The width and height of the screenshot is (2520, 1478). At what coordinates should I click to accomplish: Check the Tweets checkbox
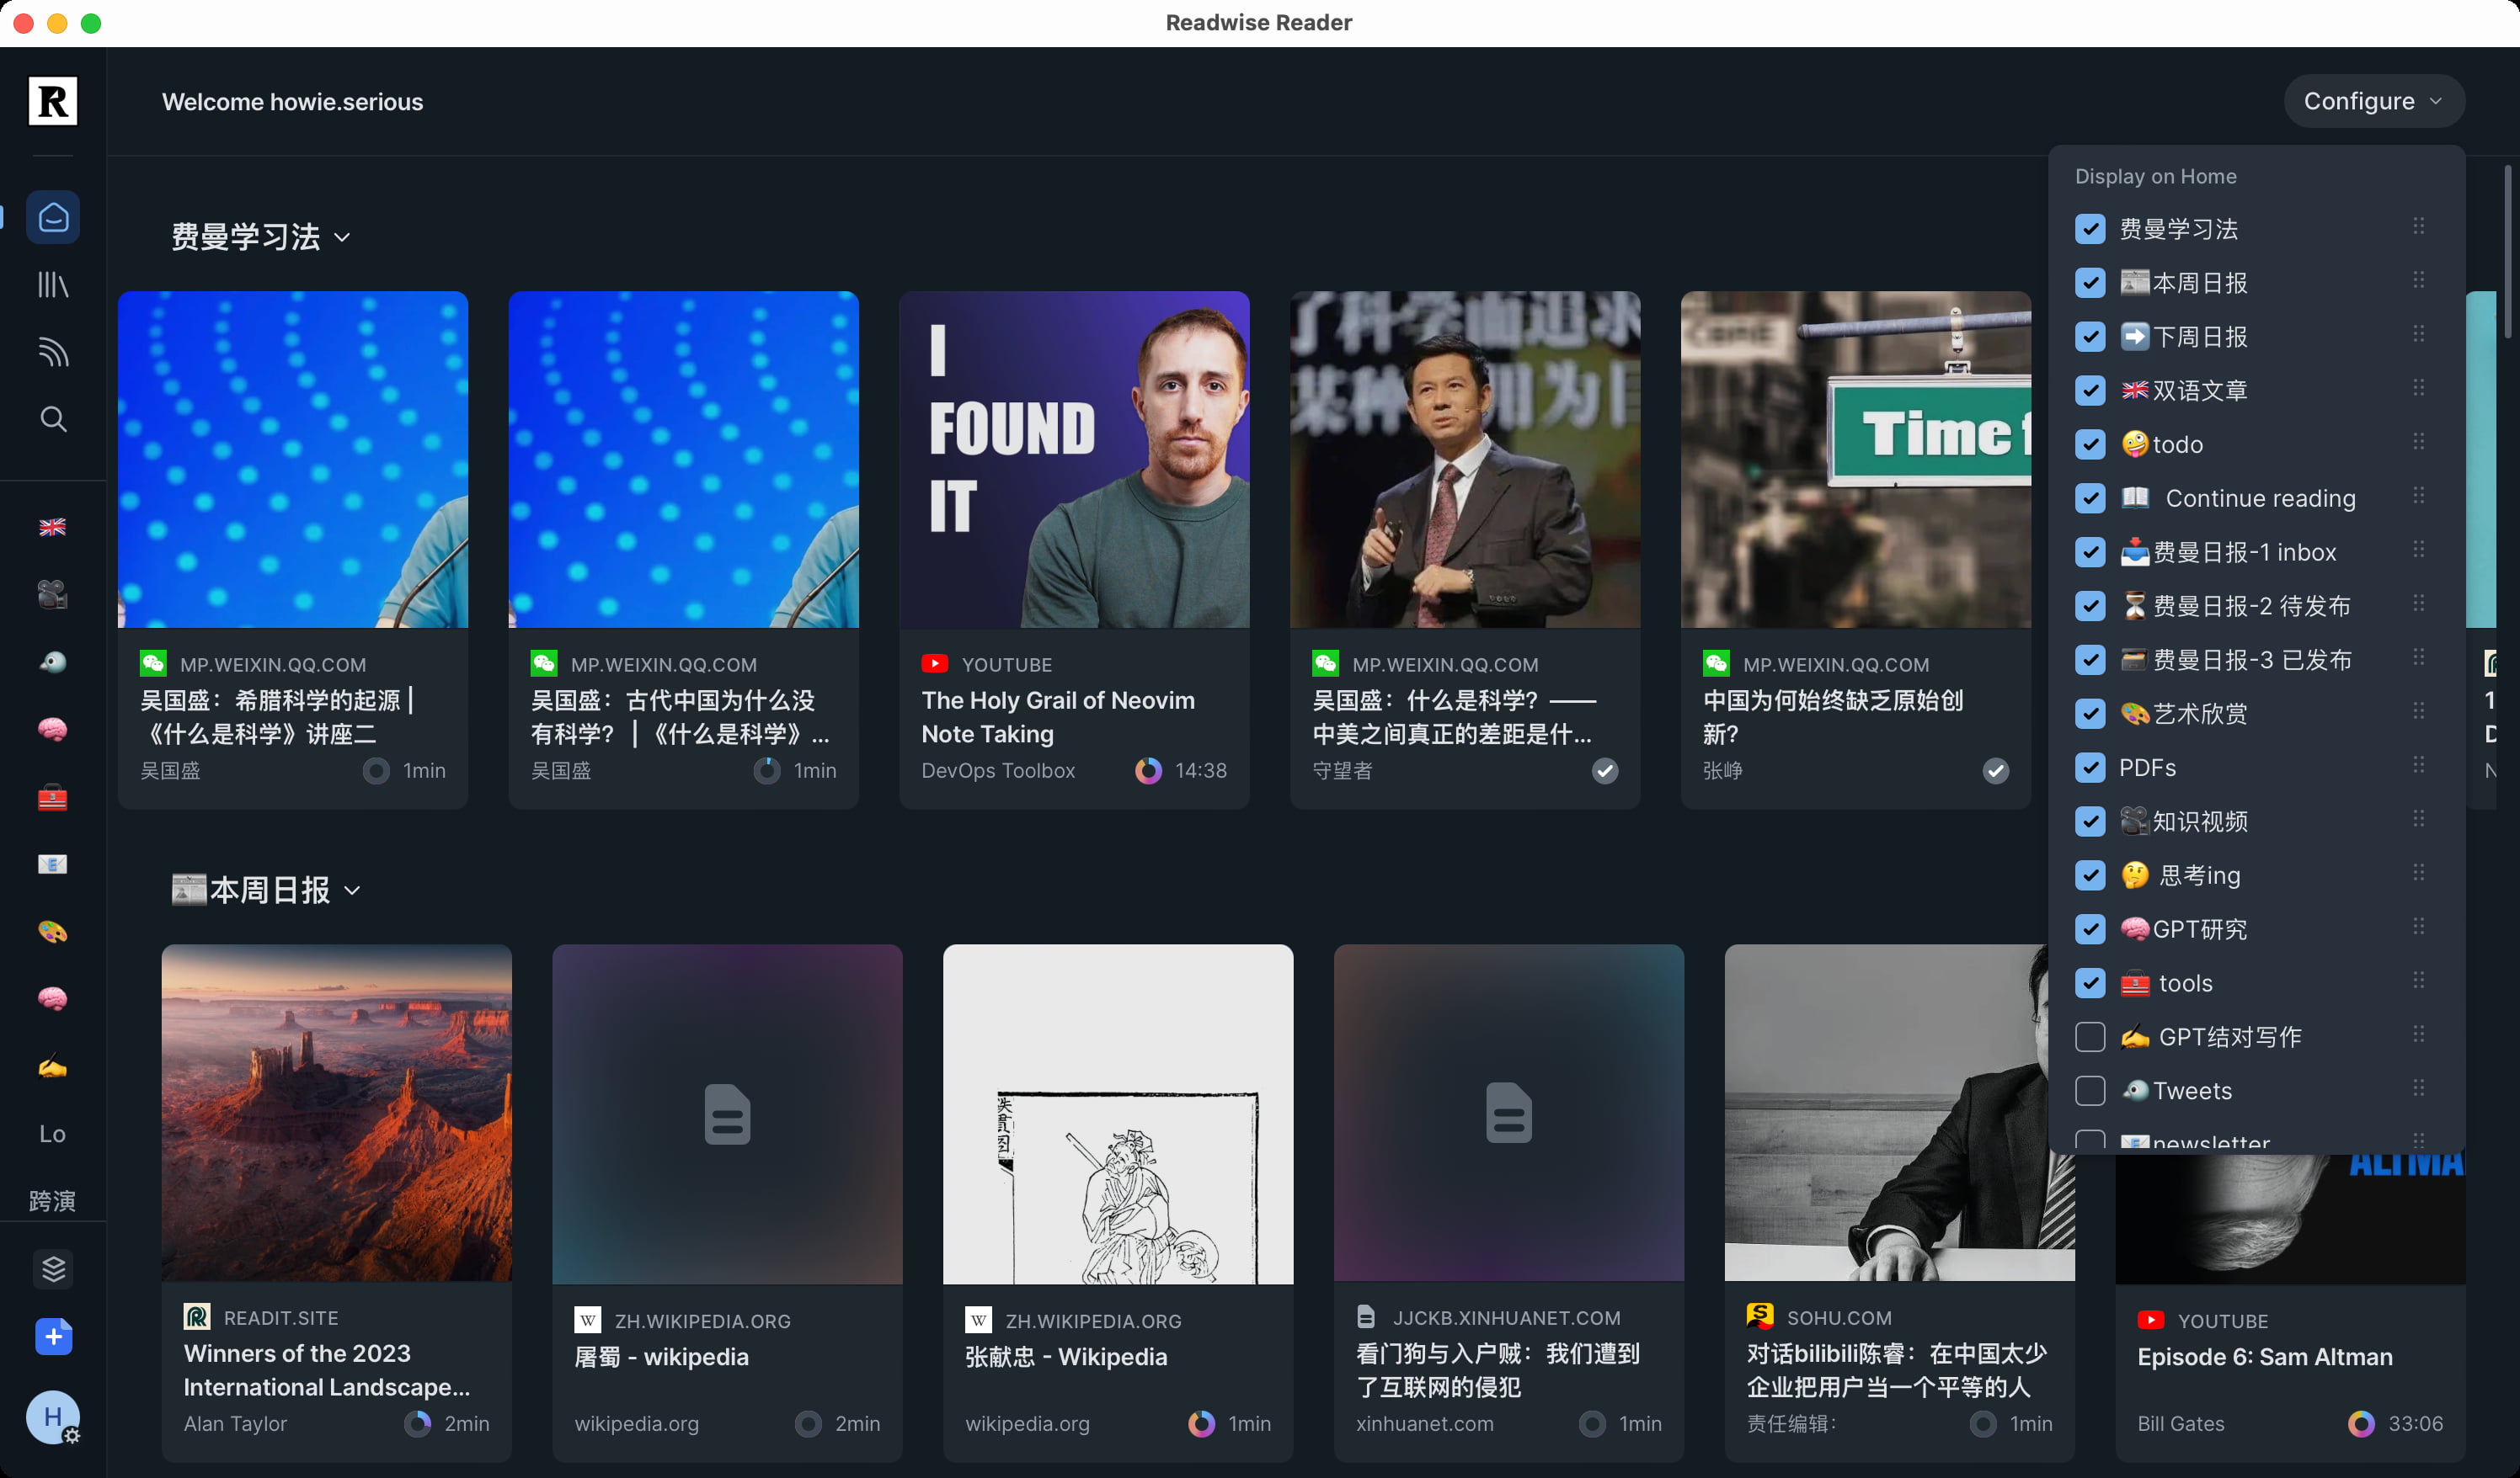coord(2090,1092)
